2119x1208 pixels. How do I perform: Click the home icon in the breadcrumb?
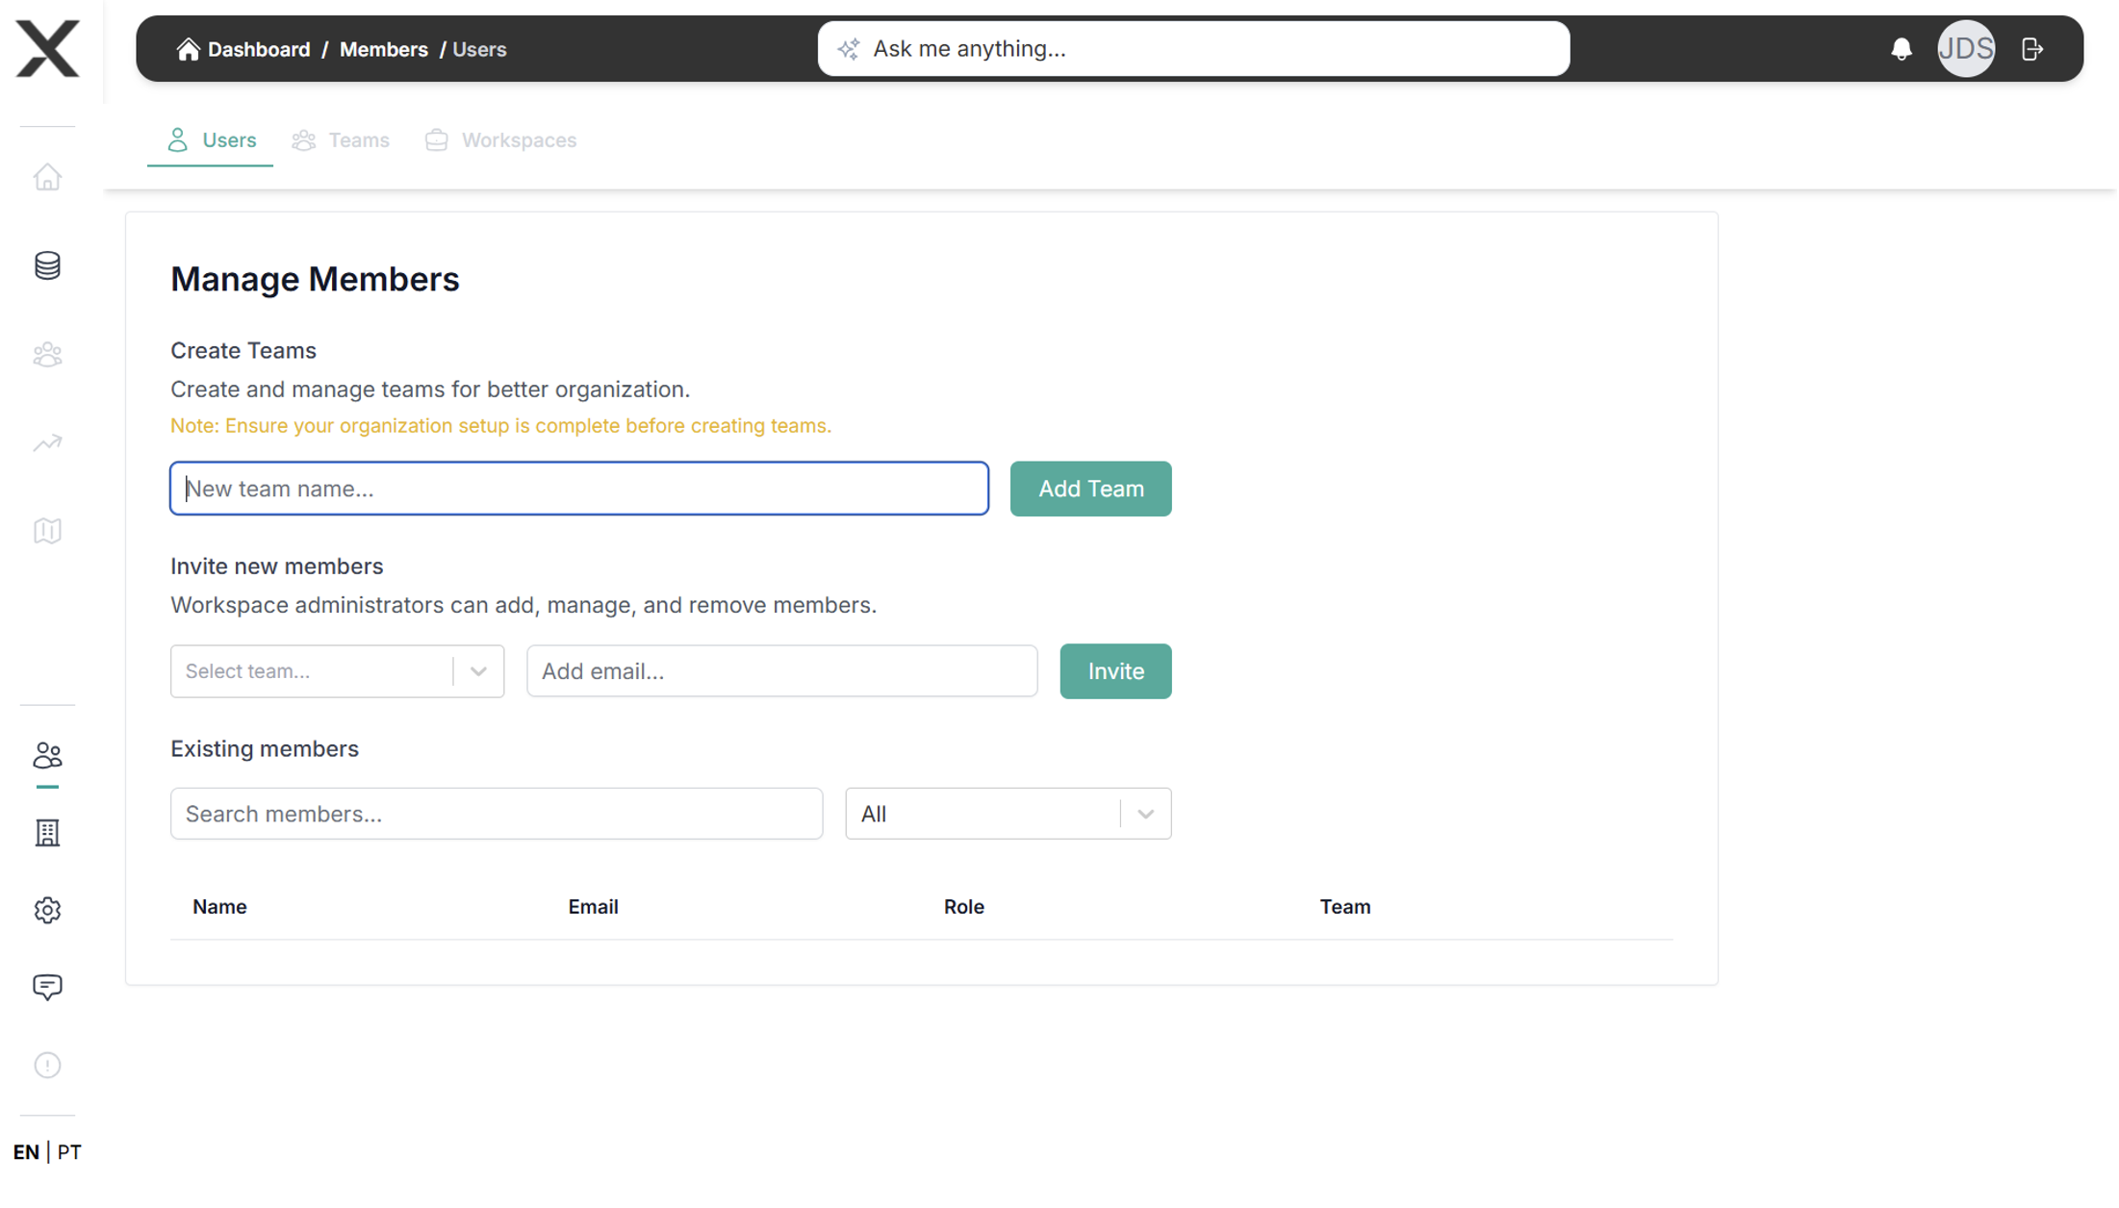coord(189,49)
